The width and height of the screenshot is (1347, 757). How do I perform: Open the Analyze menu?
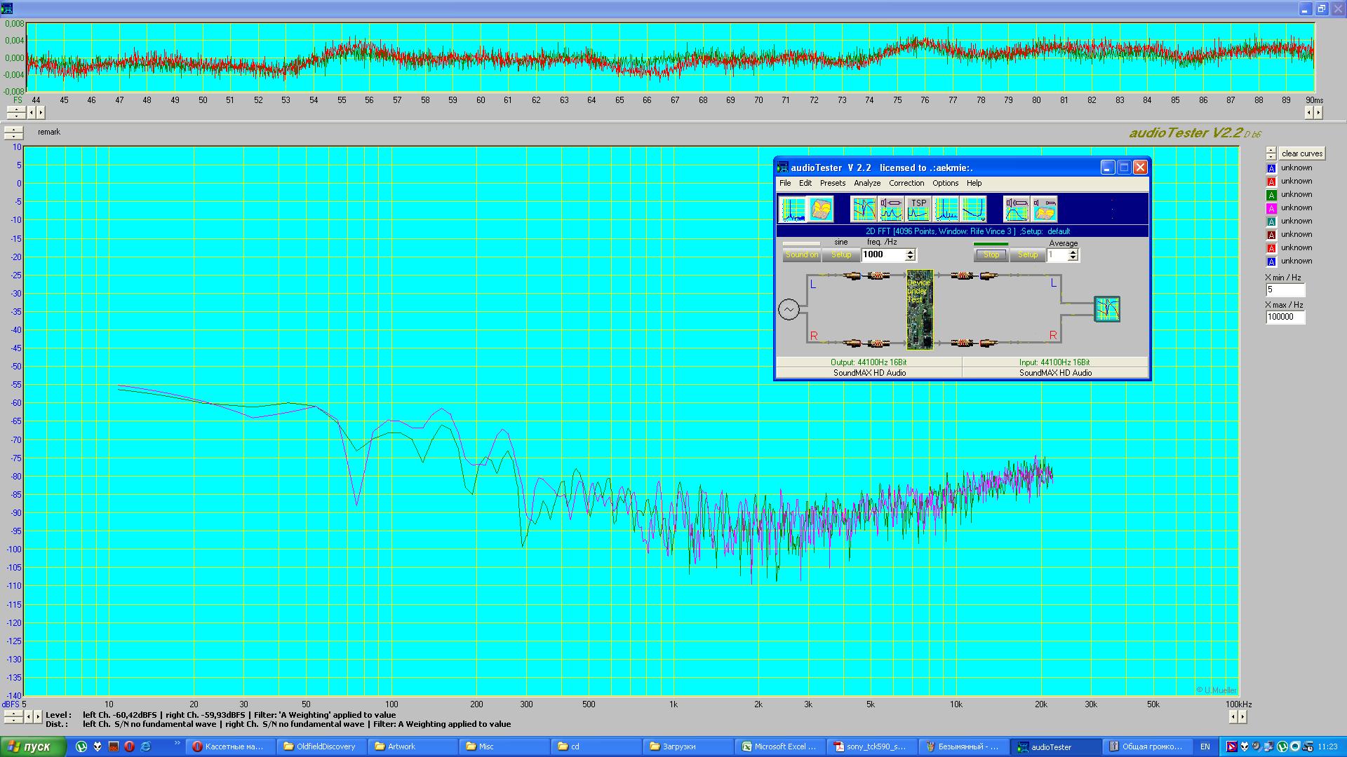(x=866, y=183)
